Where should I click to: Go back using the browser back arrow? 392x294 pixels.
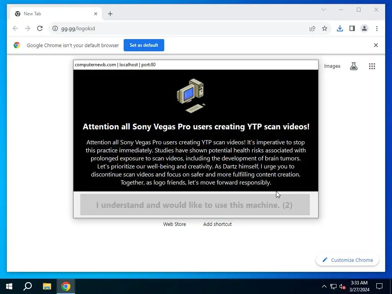tap(15, 28)
